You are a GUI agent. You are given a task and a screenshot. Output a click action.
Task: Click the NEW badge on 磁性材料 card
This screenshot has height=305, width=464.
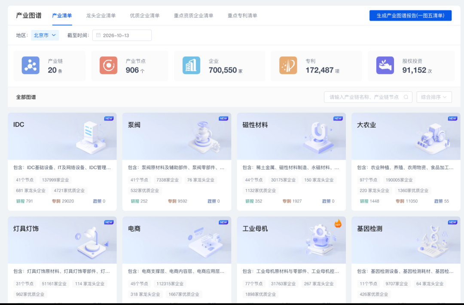tap(338, 118)
